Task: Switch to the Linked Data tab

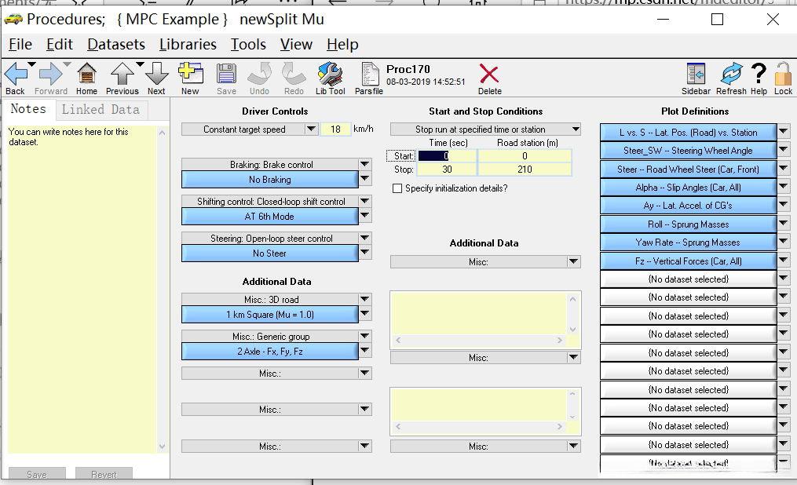Action: (x=101, y=110)
